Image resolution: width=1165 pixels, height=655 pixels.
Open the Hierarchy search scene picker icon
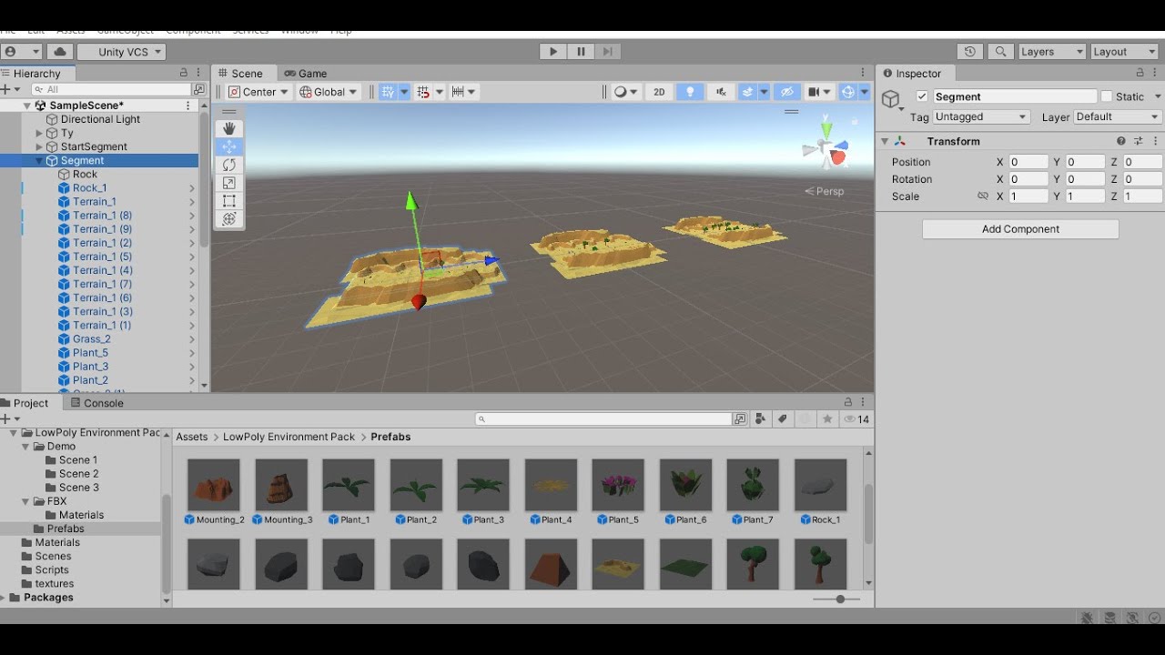[x=198, y=89]
